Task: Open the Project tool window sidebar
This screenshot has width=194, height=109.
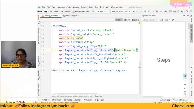Action: pos(39,20)
